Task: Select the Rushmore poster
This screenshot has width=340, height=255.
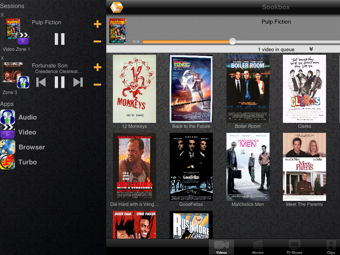Action: point(191,224)
